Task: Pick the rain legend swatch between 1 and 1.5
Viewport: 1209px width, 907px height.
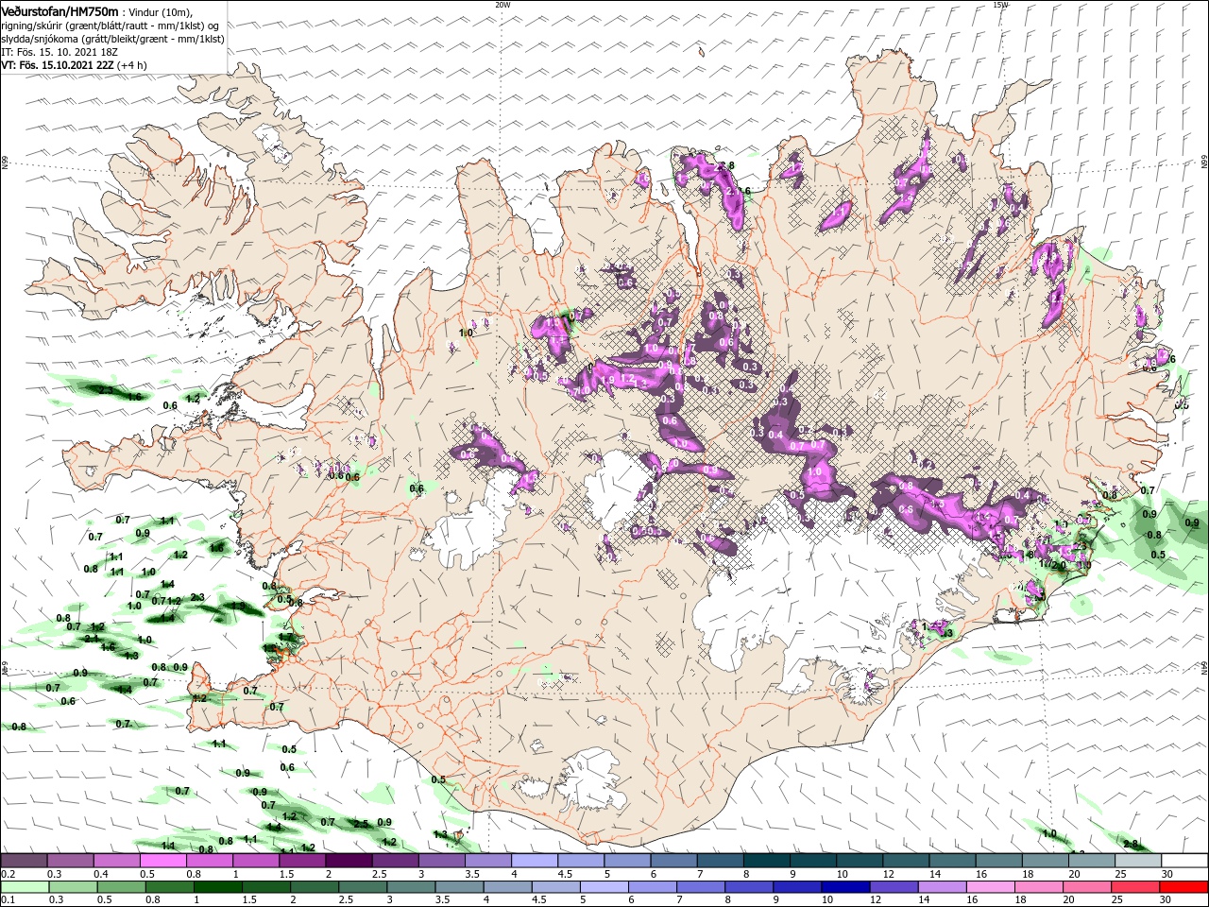Action: pyautogui.click(x=219, y=887)
